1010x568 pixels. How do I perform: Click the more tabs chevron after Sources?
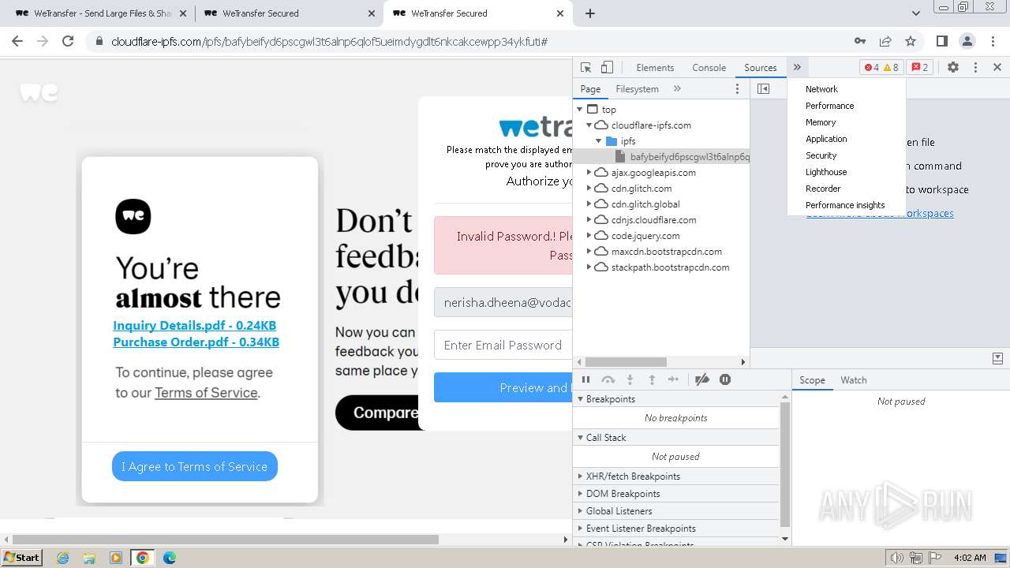pos(797,68)
